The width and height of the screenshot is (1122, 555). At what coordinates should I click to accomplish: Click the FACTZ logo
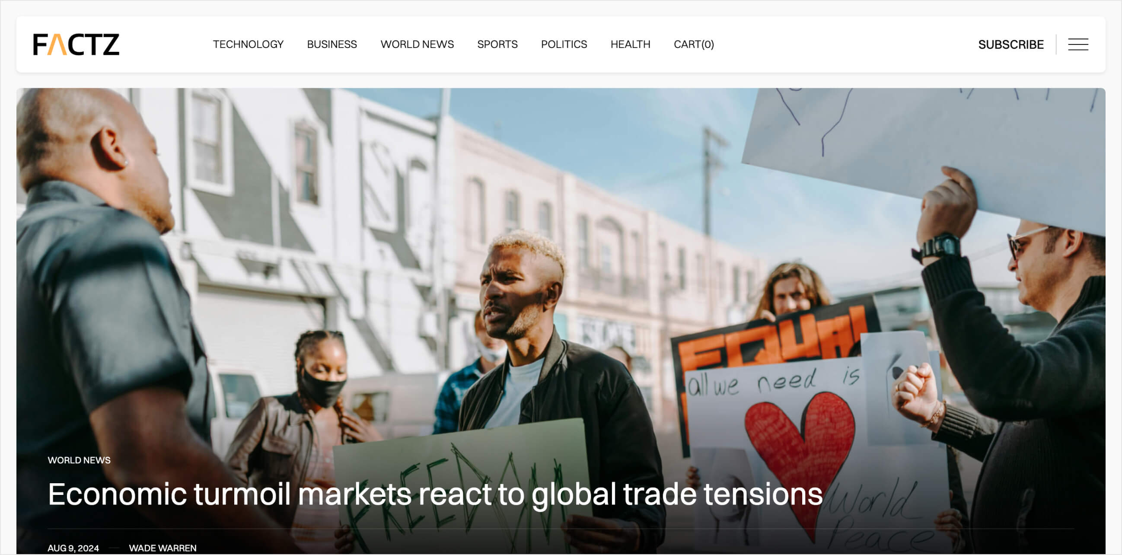[76, 45]
